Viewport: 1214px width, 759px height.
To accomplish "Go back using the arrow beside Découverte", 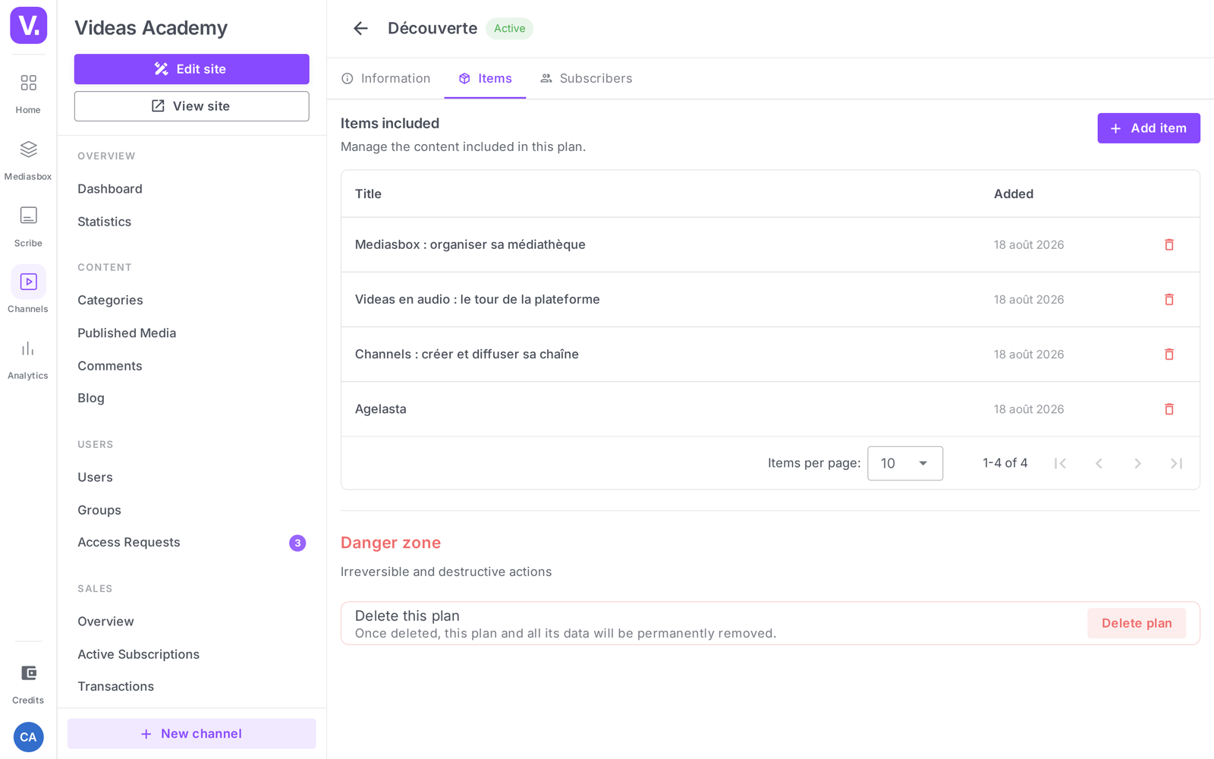I will coord(360,28).
